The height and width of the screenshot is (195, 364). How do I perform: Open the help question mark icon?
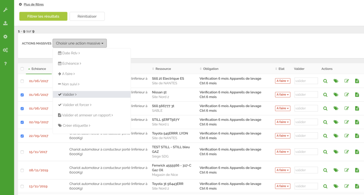[5, 63]
